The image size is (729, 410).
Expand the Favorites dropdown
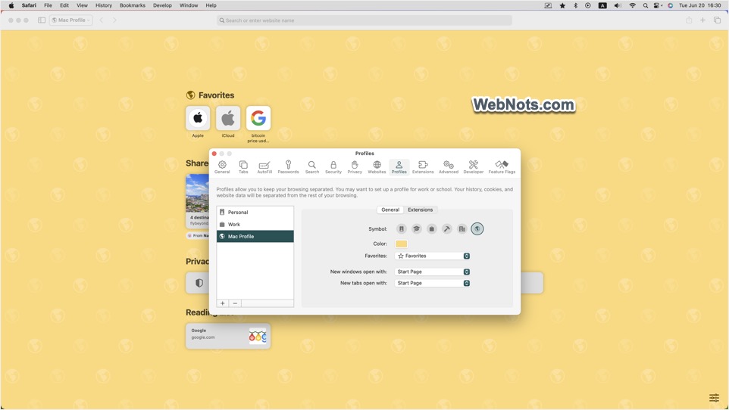click(x=433, y=256)
